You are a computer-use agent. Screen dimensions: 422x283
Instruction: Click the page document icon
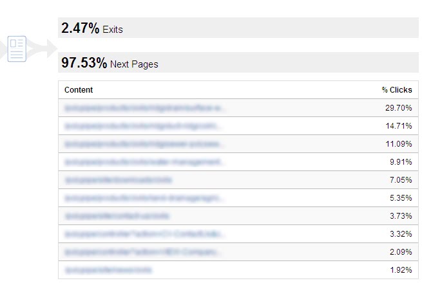click(x=17, y=49)
